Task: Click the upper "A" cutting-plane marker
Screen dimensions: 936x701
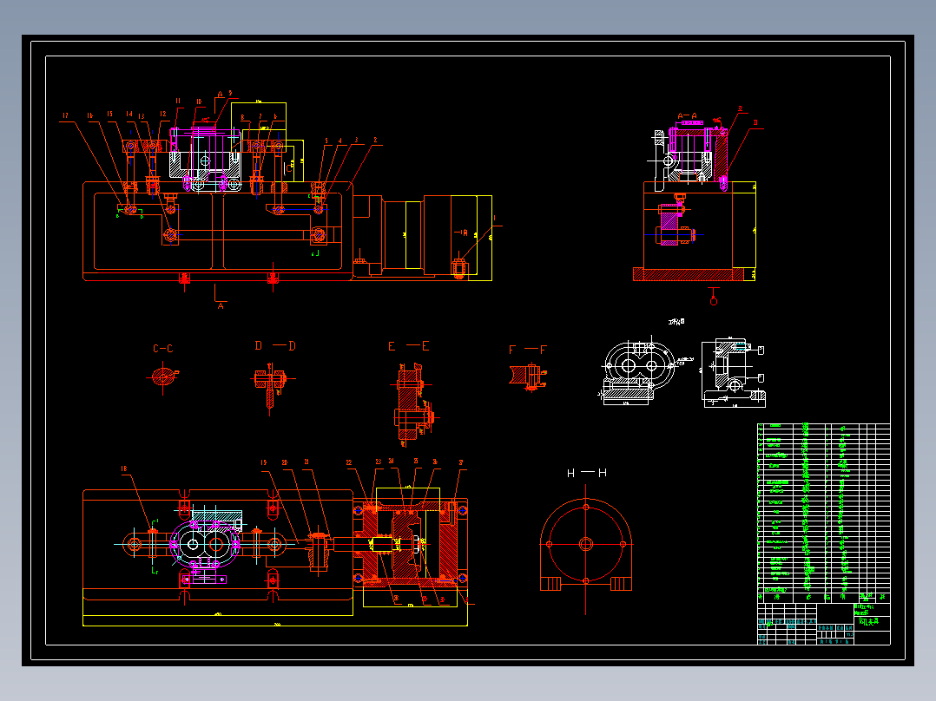Action: tap(220, 95)
